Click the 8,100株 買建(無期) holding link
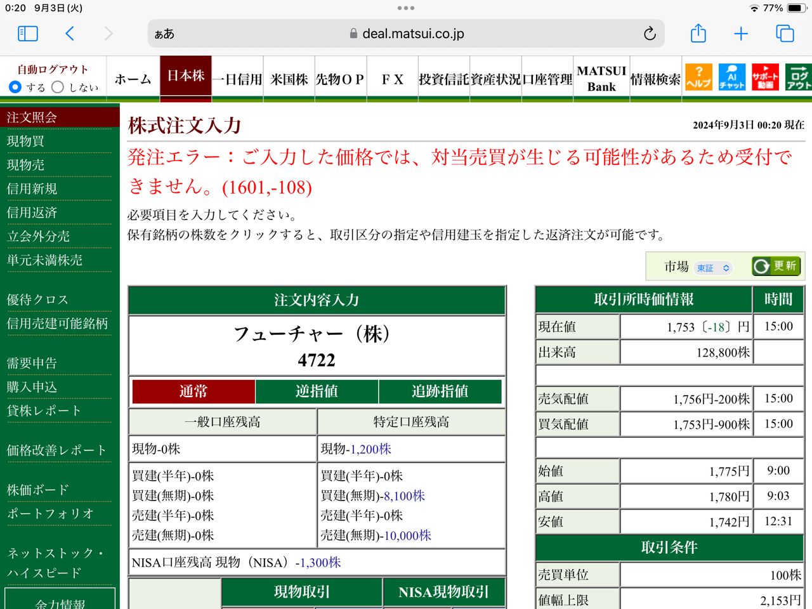The width and height of the screenshot is (812, 609). (x=404, y=495)
